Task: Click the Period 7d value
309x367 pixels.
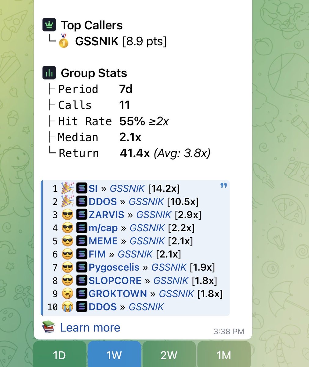Action: click(126, 89)
